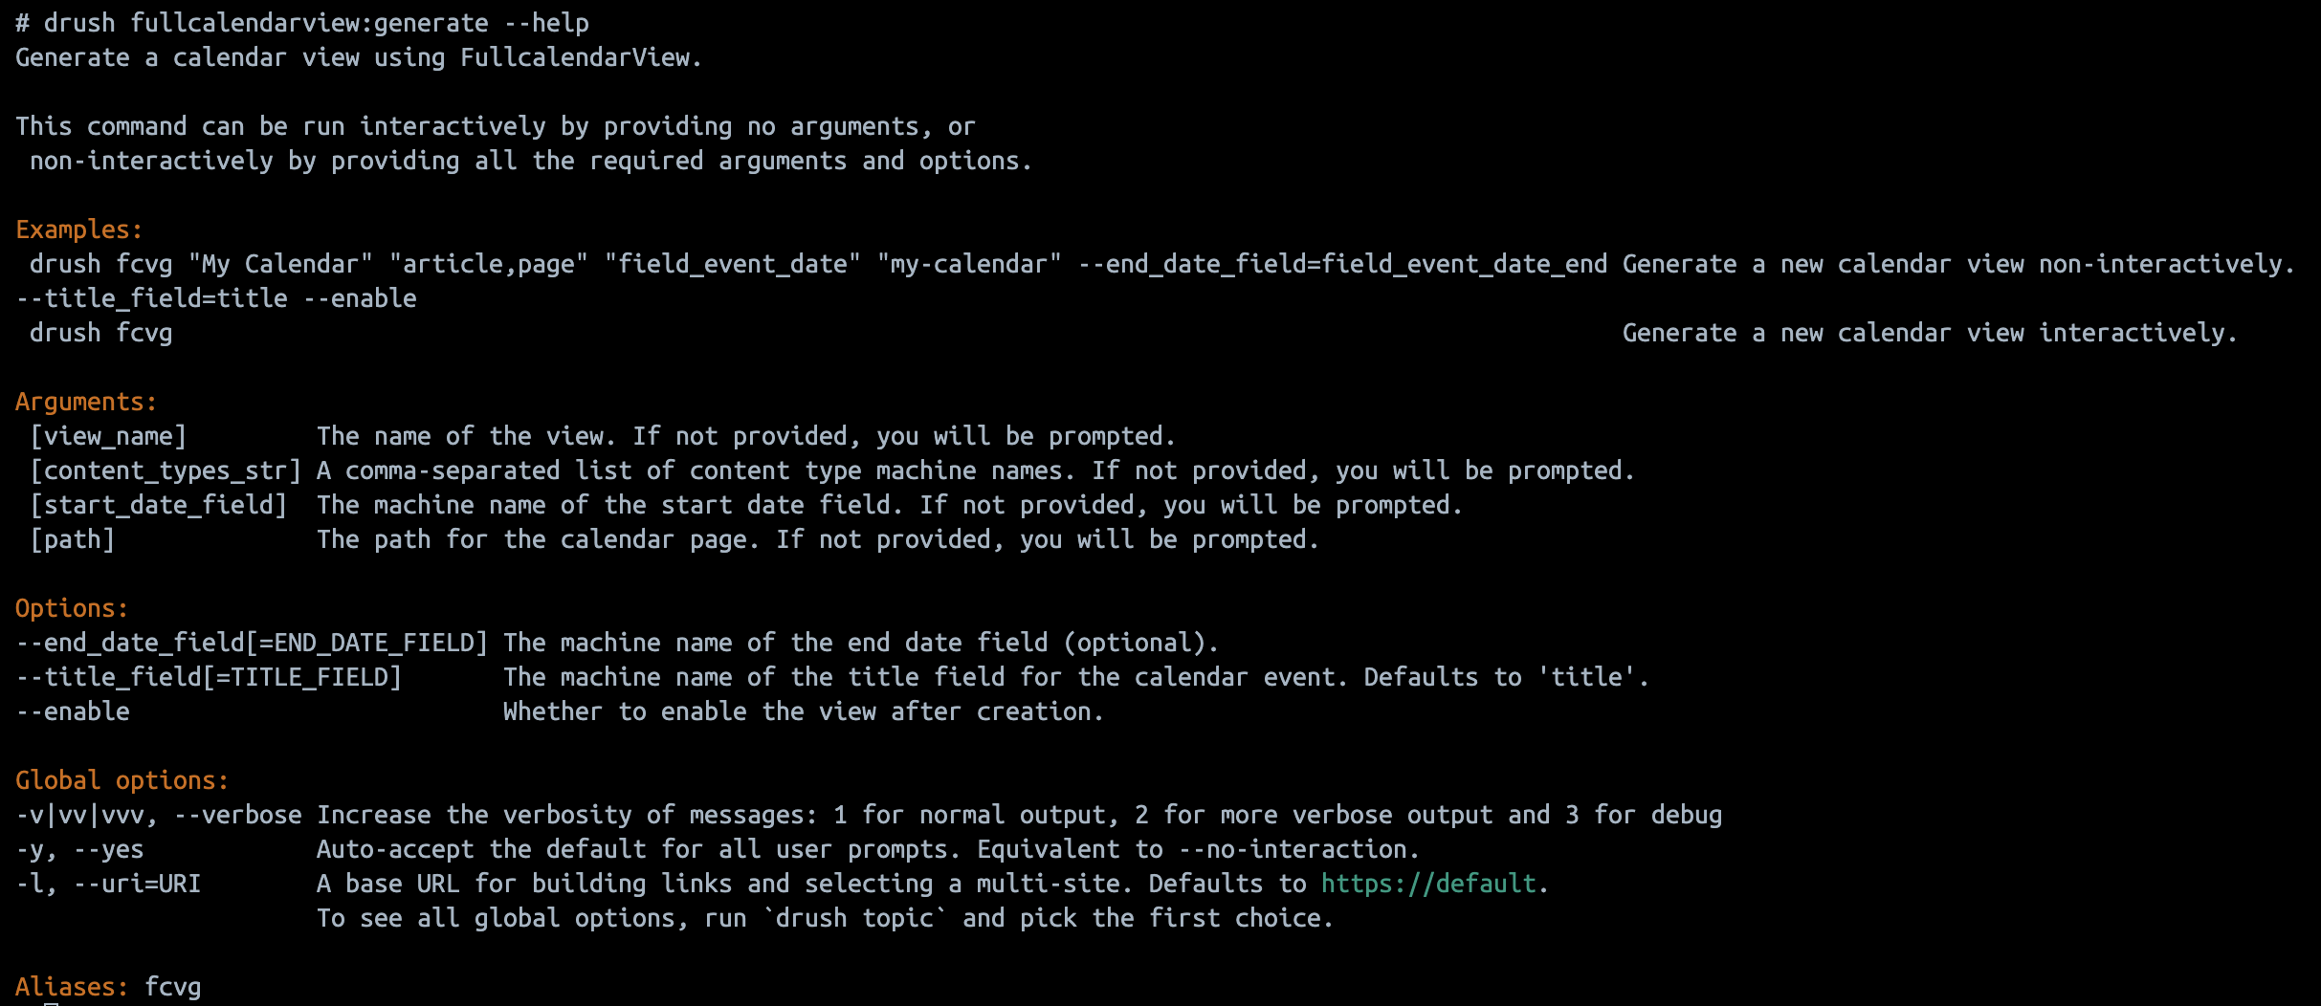Image resolution: width=2321 pixels, height=1006 pixels.
Task: Click the --end_date_field[=END_DATE_FIELD] option
Action: click(252, 643)
